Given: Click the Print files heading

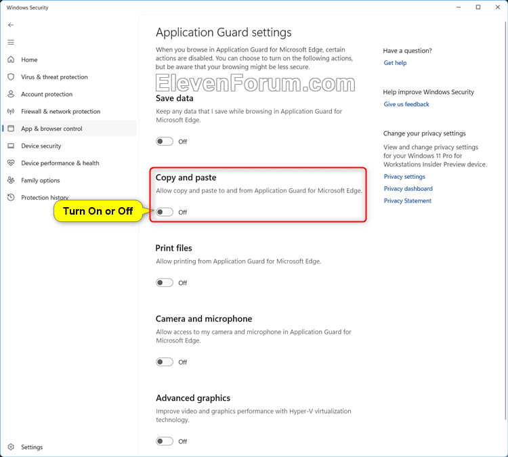Looking at the screenshot, I should tap(173, 248).
